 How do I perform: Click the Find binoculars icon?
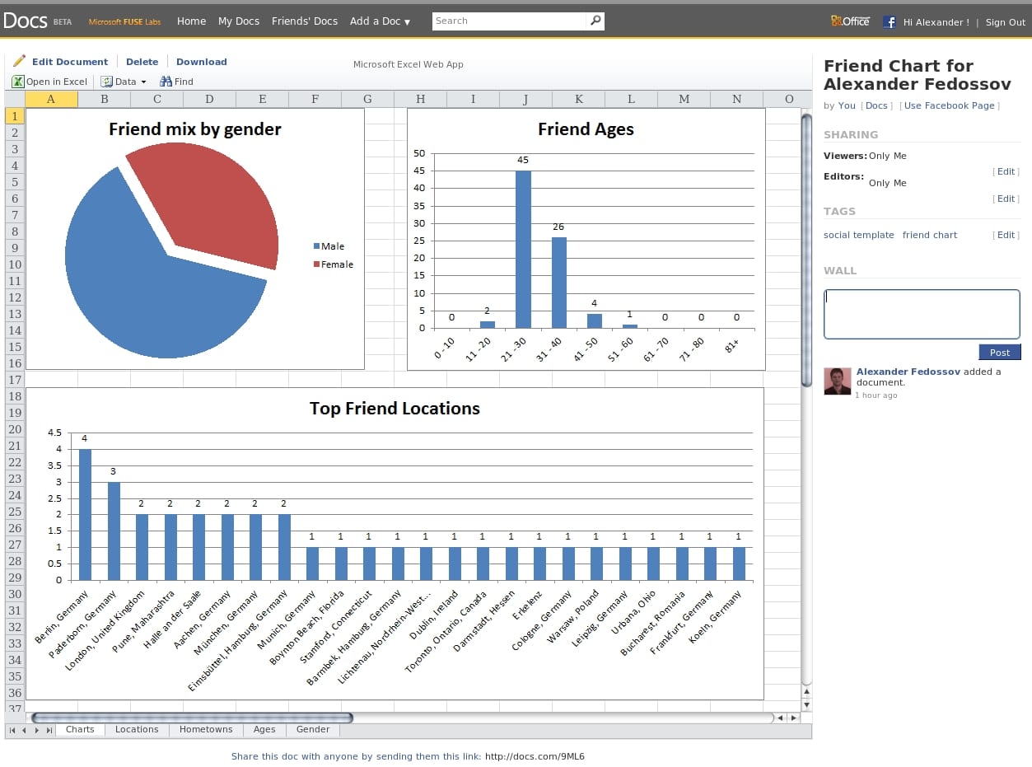pos(166,82)
